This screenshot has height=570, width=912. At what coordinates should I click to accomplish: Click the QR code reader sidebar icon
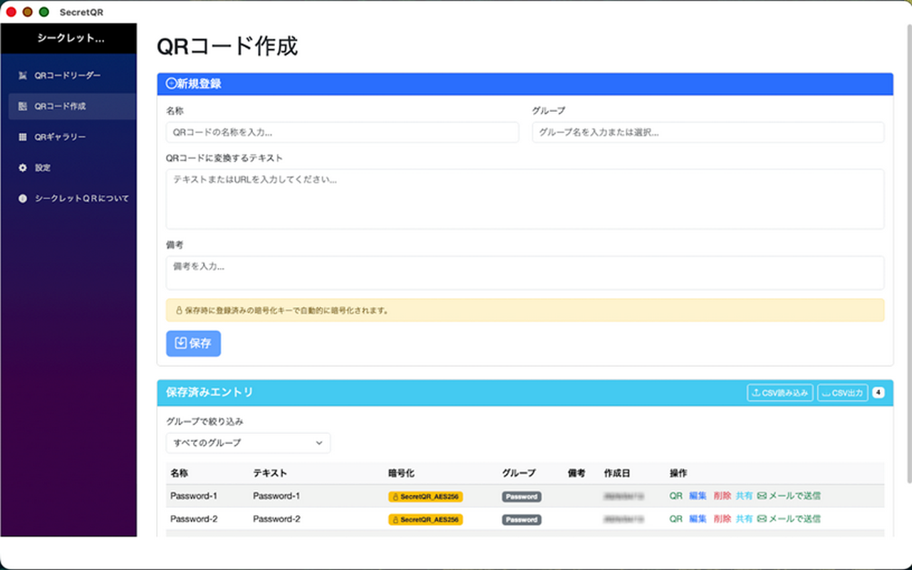pos(23,76)
